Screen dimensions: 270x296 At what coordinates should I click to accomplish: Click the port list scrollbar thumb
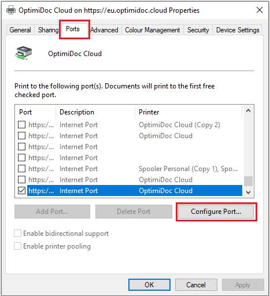click(248, 181)
